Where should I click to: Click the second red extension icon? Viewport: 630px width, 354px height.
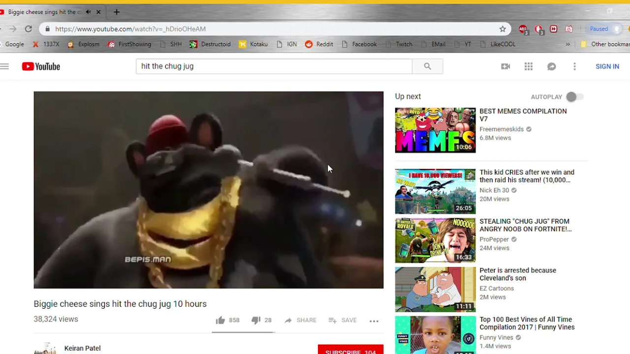click(539, 29)
